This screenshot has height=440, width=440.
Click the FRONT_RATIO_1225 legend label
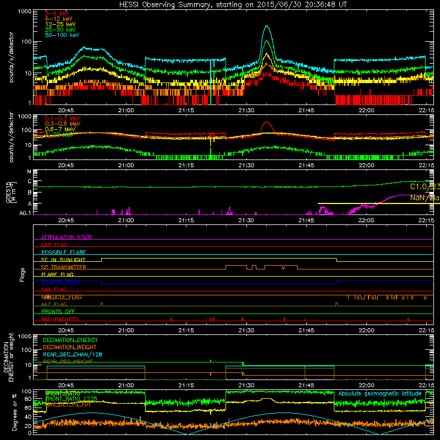tap(71, 399)
